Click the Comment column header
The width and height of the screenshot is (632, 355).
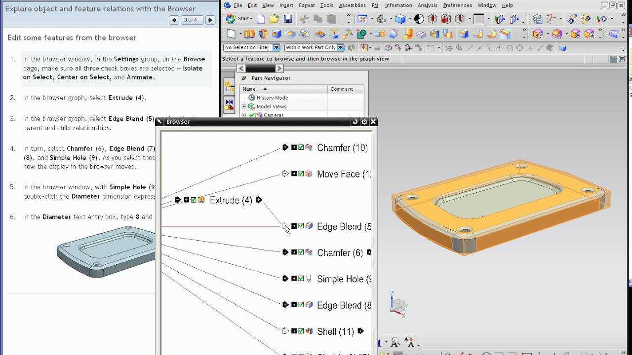pos(346,89)
